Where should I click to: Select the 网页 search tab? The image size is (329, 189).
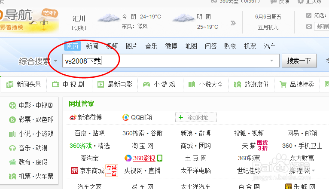click(x=73, y=46)
